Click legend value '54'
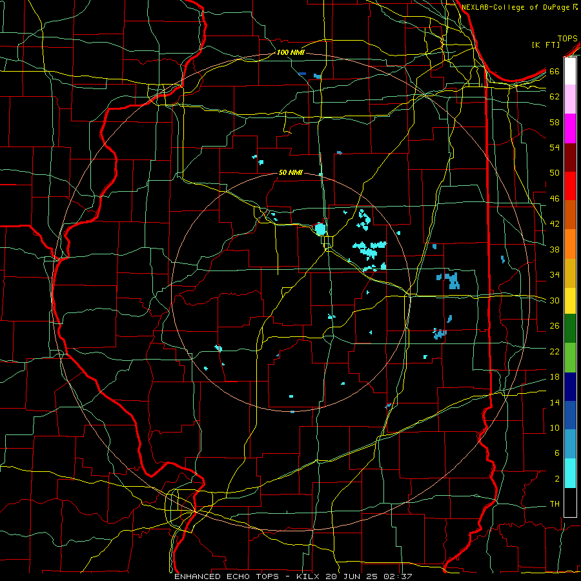Screen dimensions: 581x581 coord(555,147)
